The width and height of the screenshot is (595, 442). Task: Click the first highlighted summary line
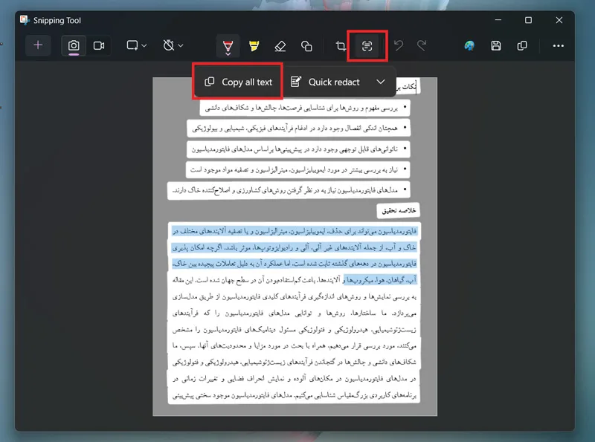(x=295, y=231)
